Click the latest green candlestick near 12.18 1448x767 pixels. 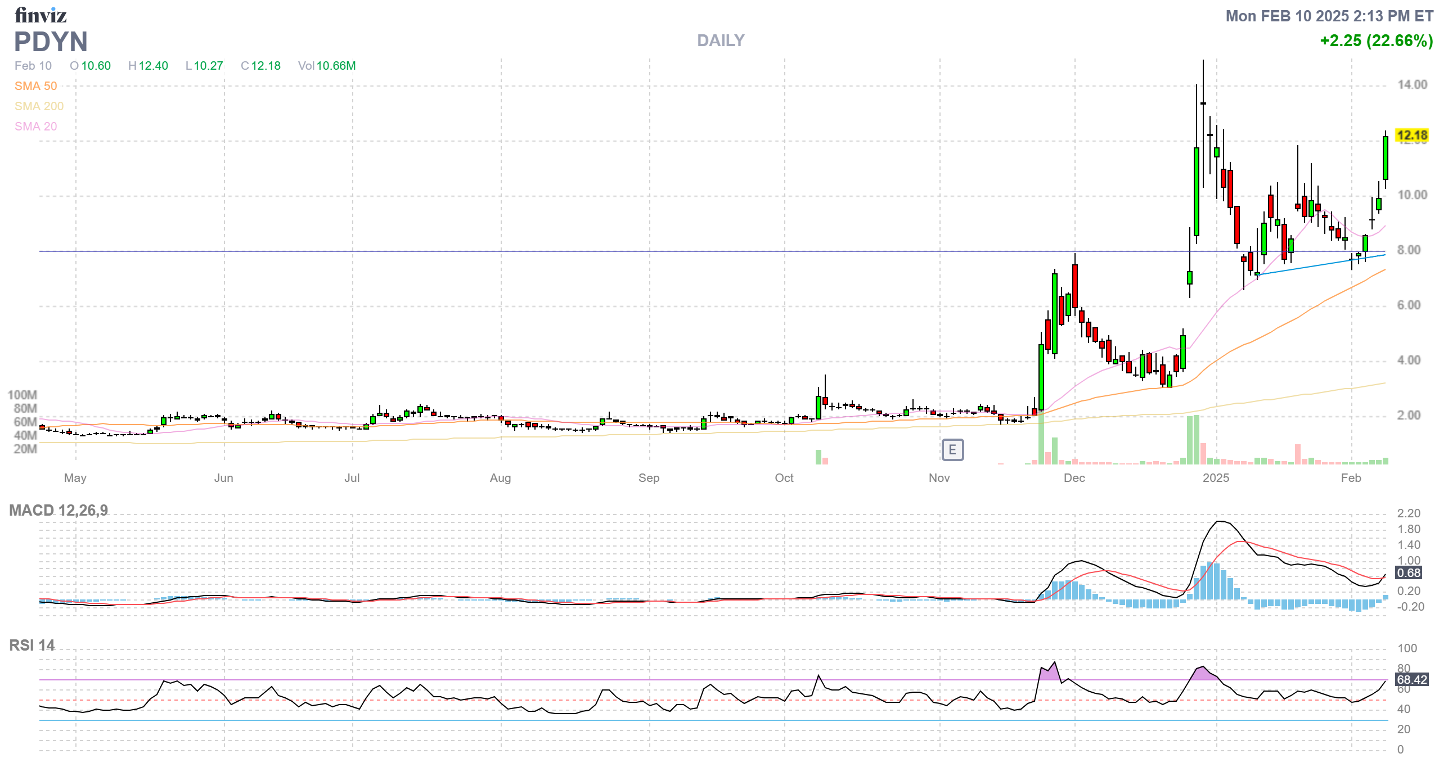pyautogui.click(x=1385, y=157)
